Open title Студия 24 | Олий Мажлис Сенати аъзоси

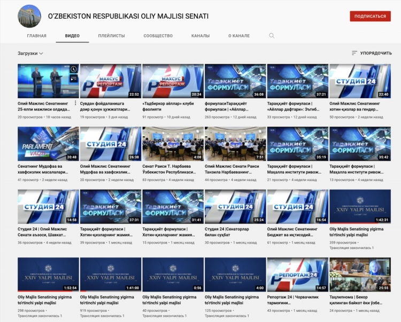click(42, 232)
